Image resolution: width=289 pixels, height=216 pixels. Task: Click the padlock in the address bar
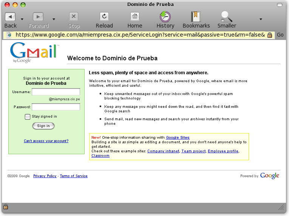pos(270,35)
